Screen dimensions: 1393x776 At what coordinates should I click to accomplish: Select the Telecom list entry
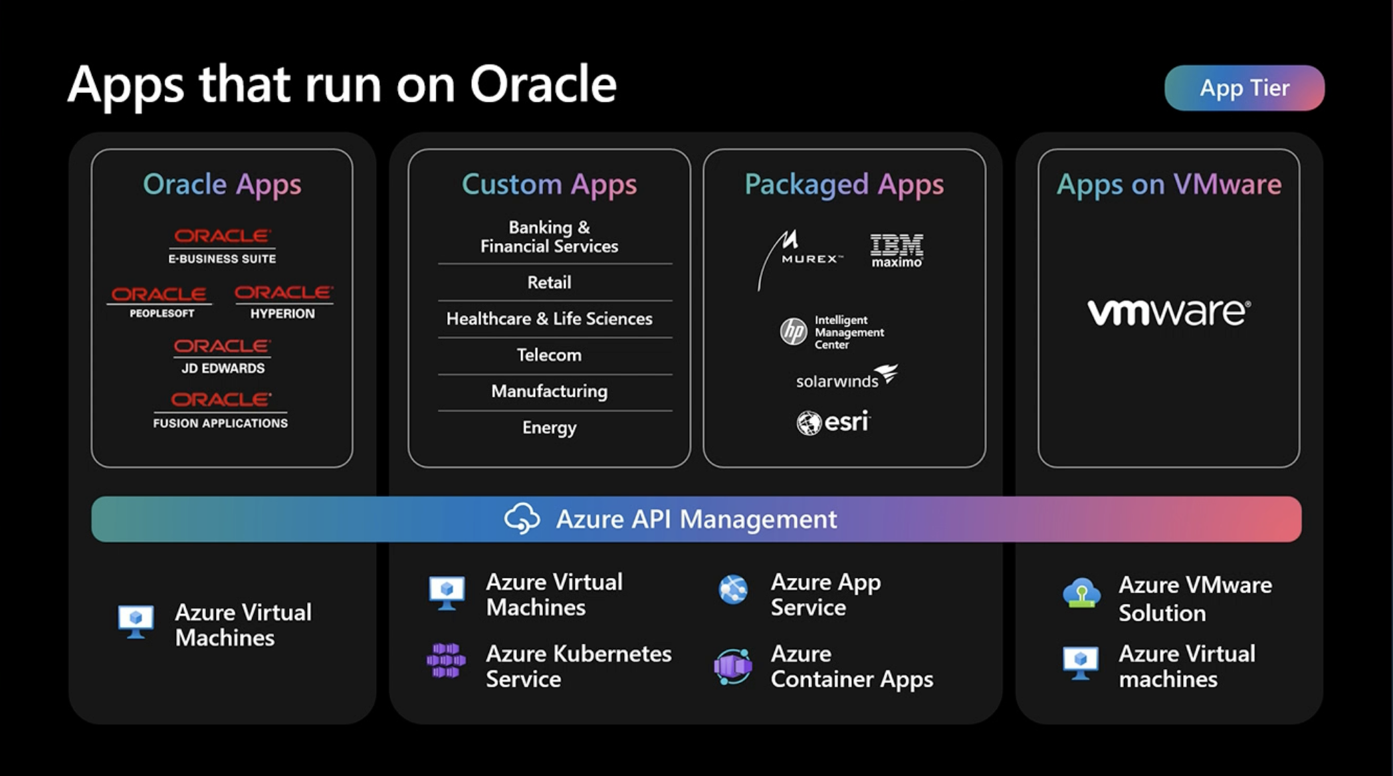point(549,355)
